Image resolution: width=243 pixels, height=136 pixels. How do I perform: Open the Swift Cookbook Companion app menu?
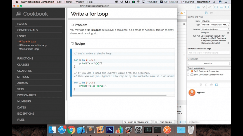(x=38, y=2)
